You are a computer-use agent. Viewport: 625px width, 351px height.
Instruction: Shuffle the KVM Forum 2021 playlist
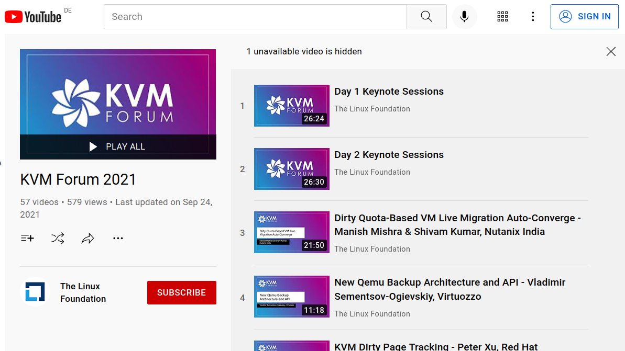(58, 239)
